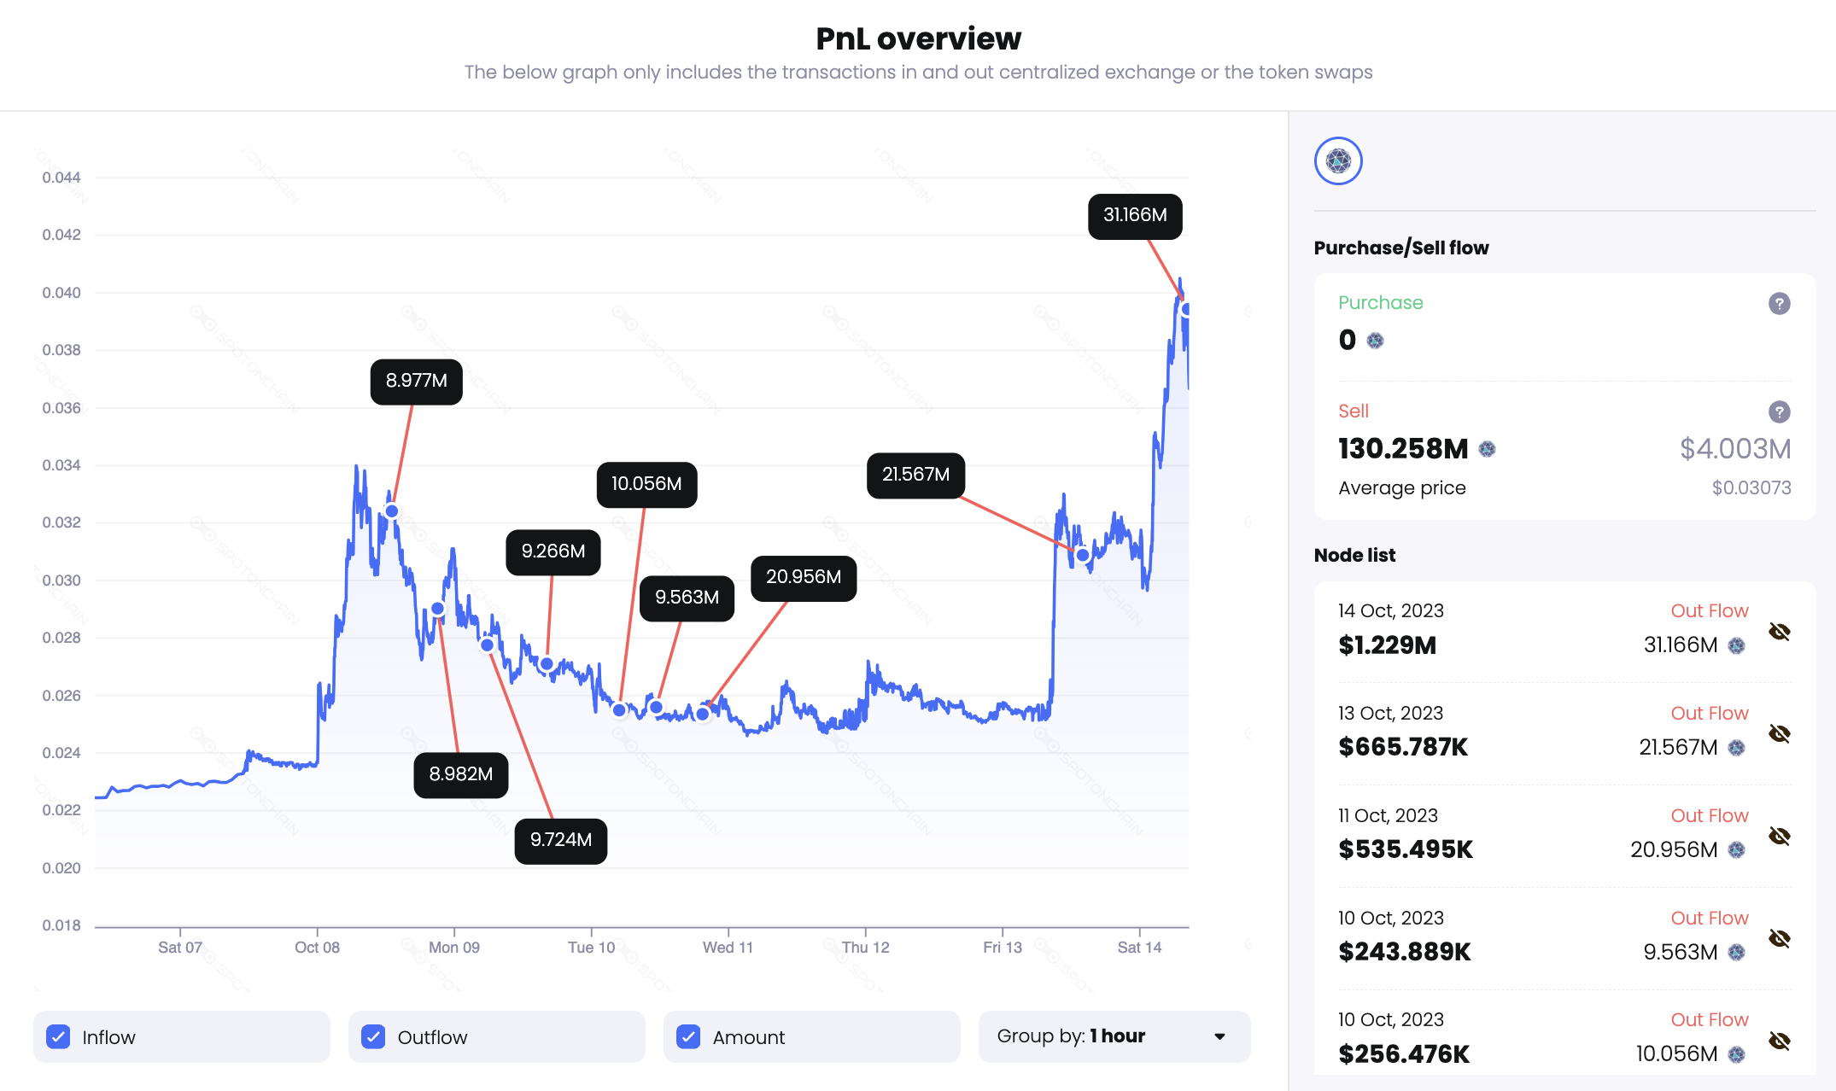1836x1091 pixels.
Task: Click the 21.567M chart marker label
Action: point(915,475)
